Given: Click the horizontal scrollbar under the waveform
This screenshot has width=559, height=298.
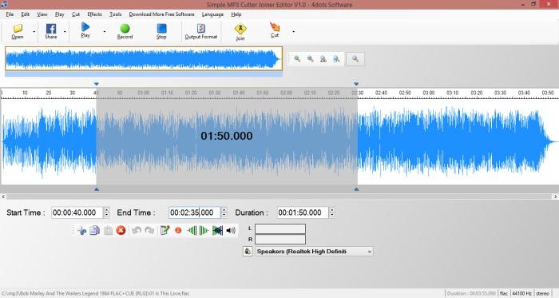Looking at the screenshot, I should (x=279, y=197).
